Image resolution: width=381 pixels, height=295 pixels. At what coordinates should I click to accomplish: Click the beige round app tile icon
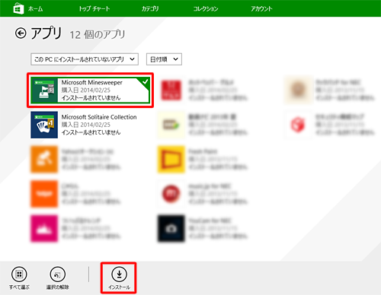point(298,90)
